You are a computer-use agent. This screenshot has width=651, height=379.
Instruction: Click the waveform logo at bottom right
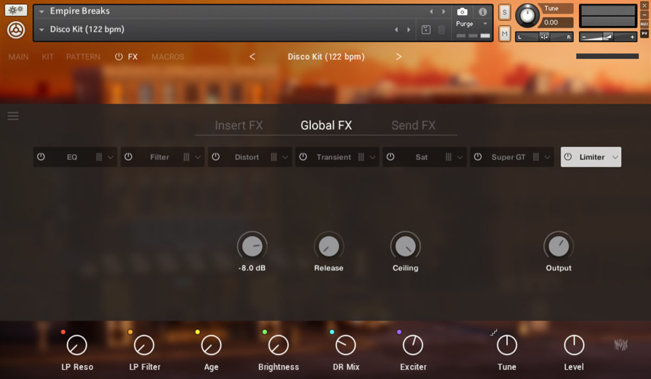[621, 344]
